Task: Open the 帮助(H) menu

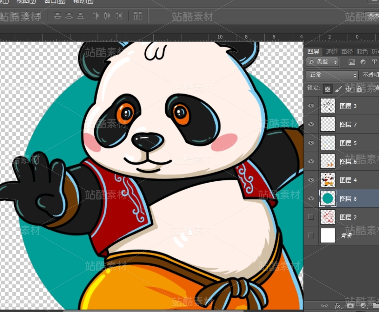Action: [x=83, y=2]
